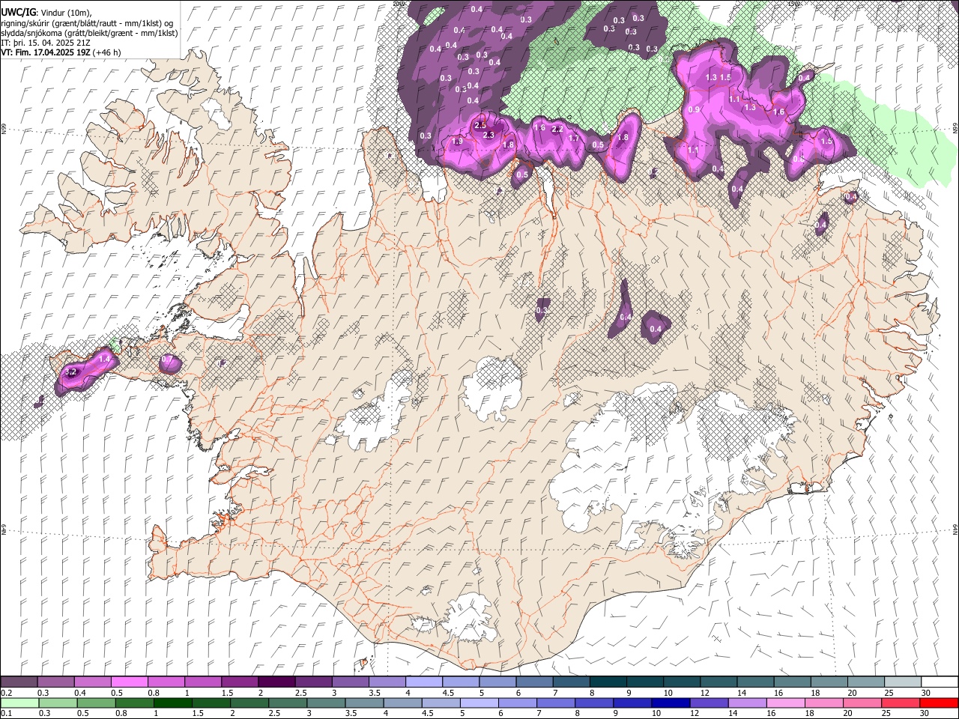The width and height of the screenshot is (959, 719).
Task: Pick the bright red rain swatch after 30
Action: click(939, 703)
